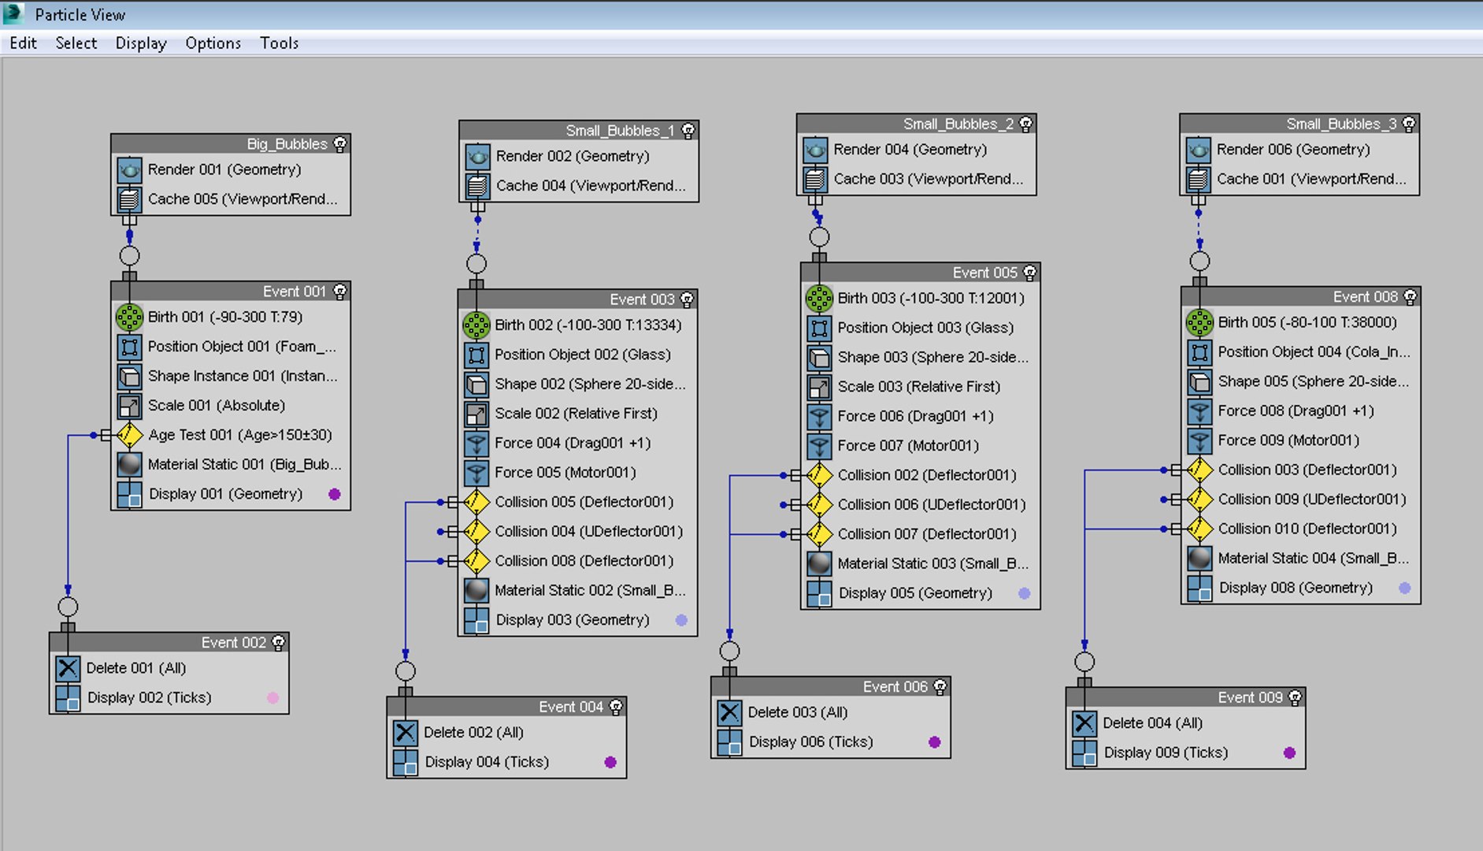The height and width of the screenshot is (851, 1483).
Task: Click the Force 004 (Drag001 +1) icon
Action: (476, 443)
